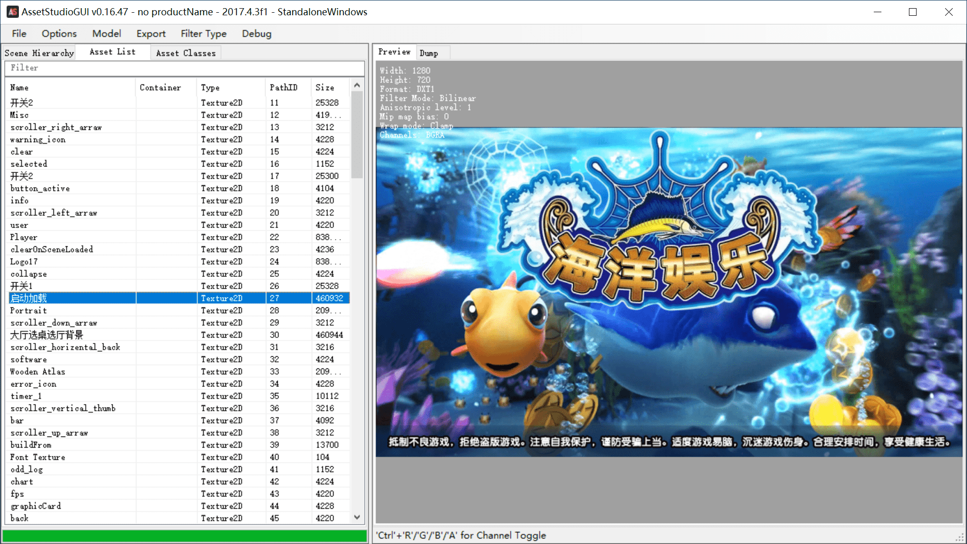This screenshot has height=544, width=967.
Task: Switch to the Asset Classes tab
Action: point(185,53)
